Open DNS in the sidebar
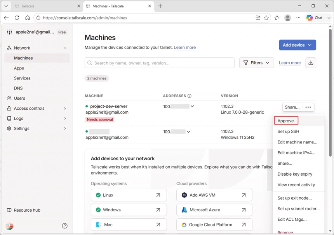Screen dimensions: 334x235 37,88
